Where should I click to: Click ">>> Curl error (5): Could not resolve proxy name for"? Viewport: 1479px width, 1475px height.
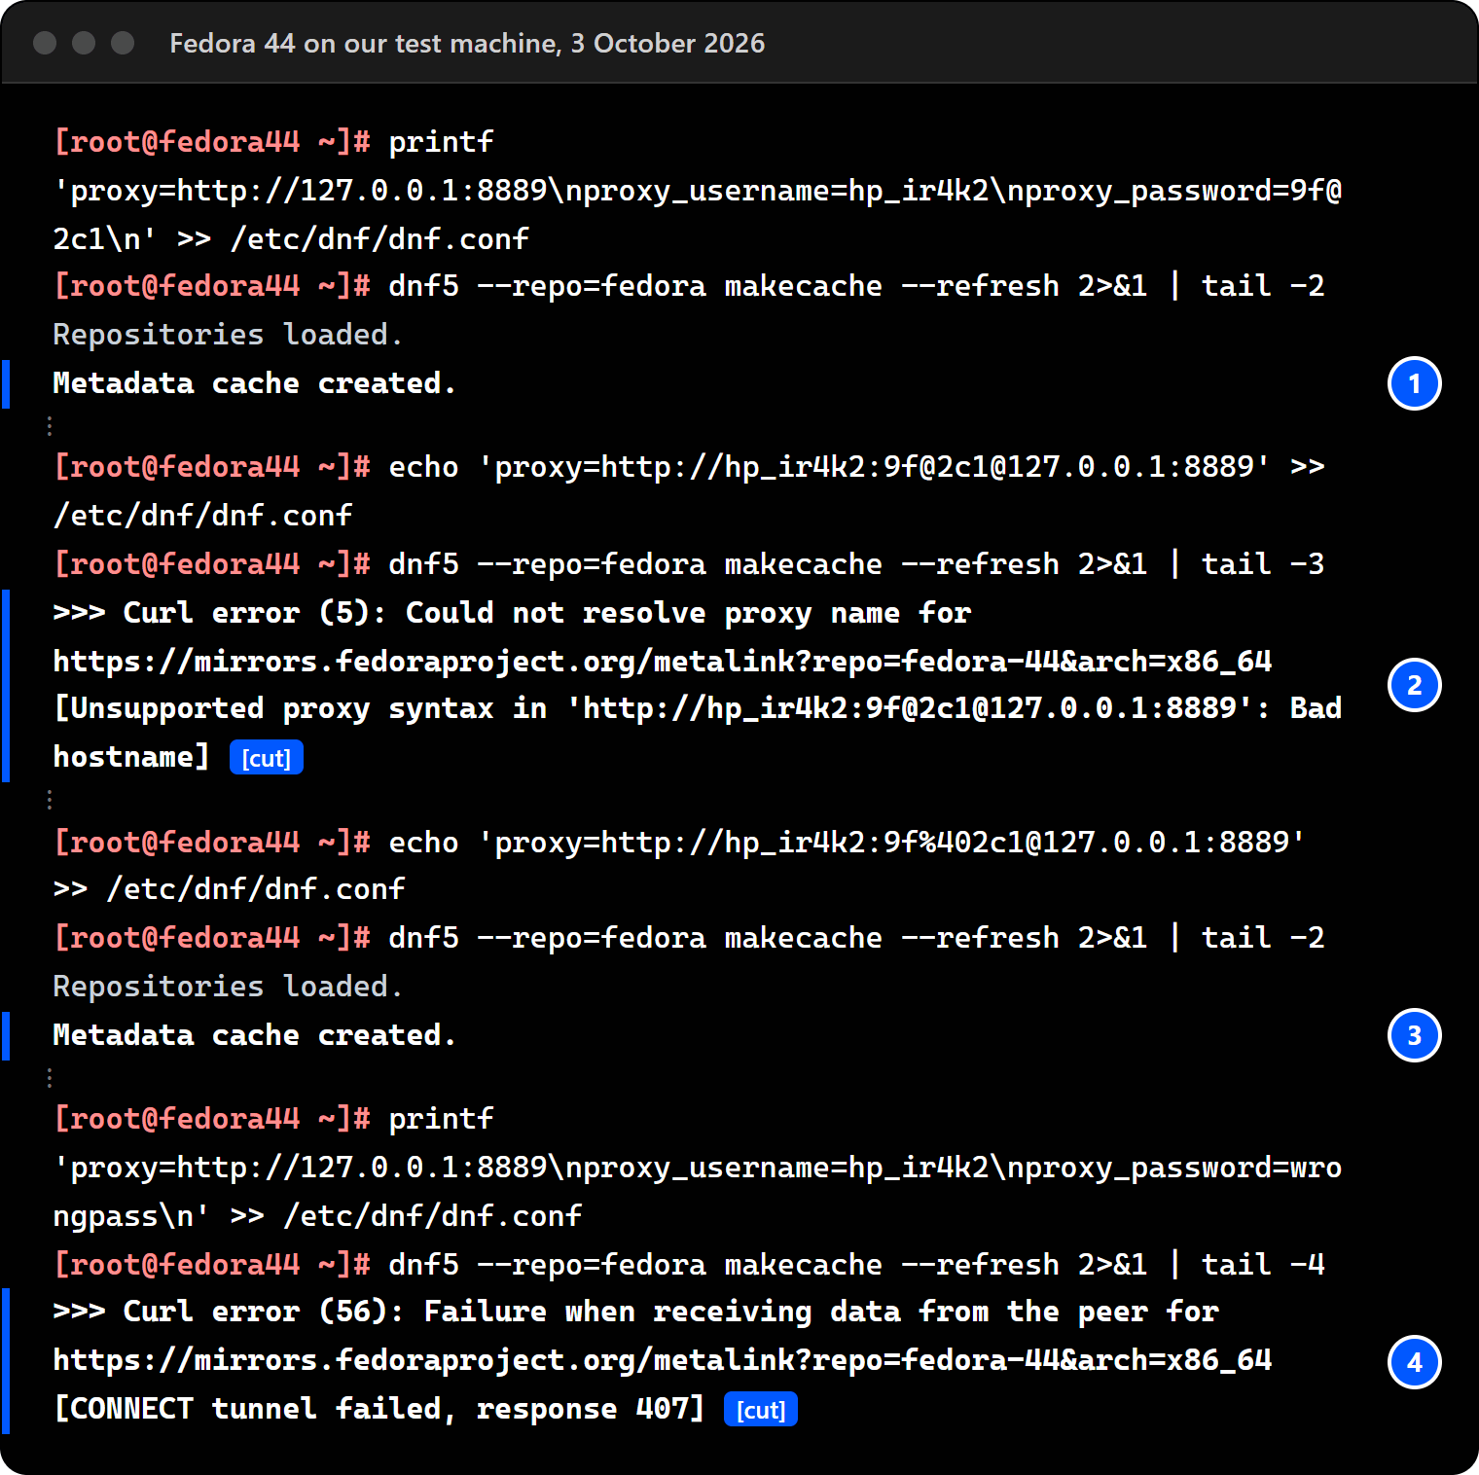click(x=512, y=613)
